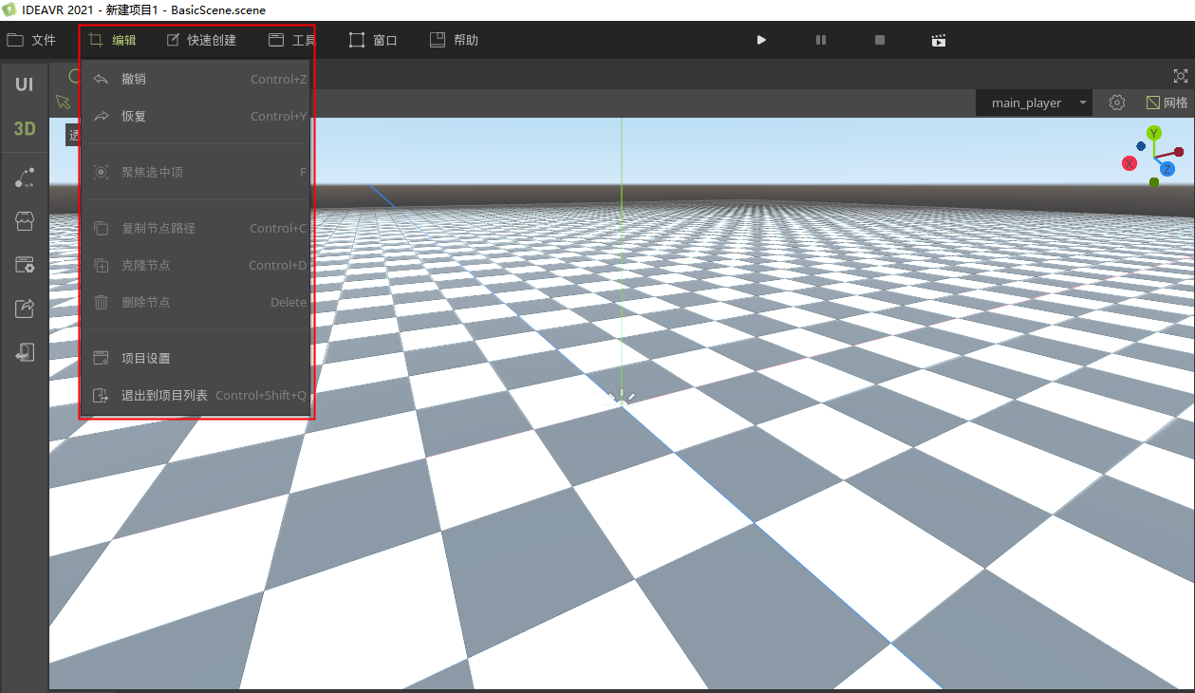The height and width of the screenshot is (693, 1195).
Task: Open the 快速创建 menu
Action: [200, 40]
